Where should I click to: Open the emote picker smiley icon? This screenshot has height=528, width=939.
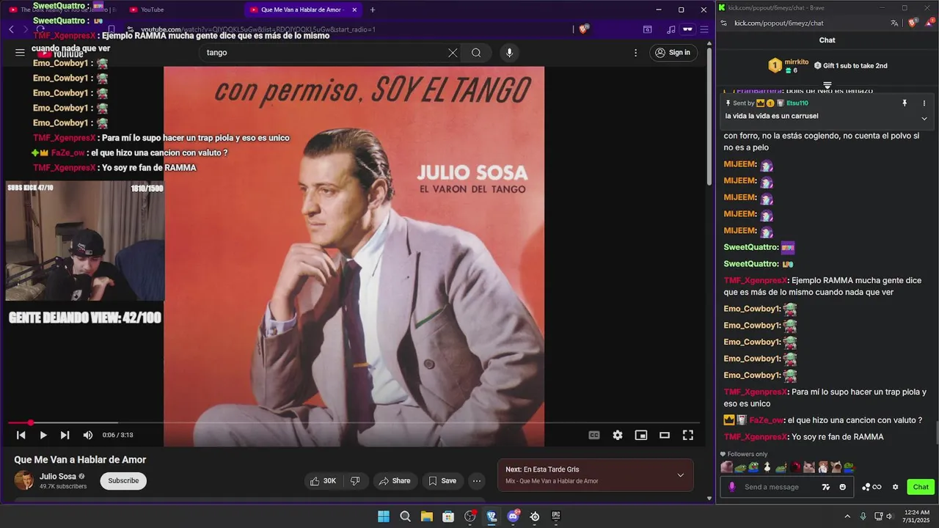(842, 487)
